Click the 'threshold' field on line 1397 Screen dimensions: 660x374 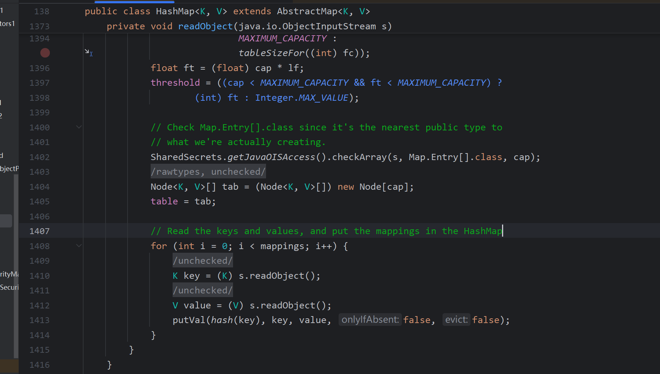(x=175, y=83)
